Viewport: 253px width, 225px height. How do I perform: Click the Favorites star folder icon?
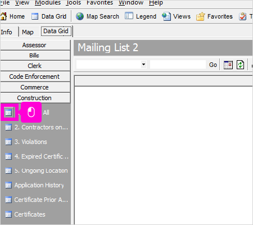(201, 16)
